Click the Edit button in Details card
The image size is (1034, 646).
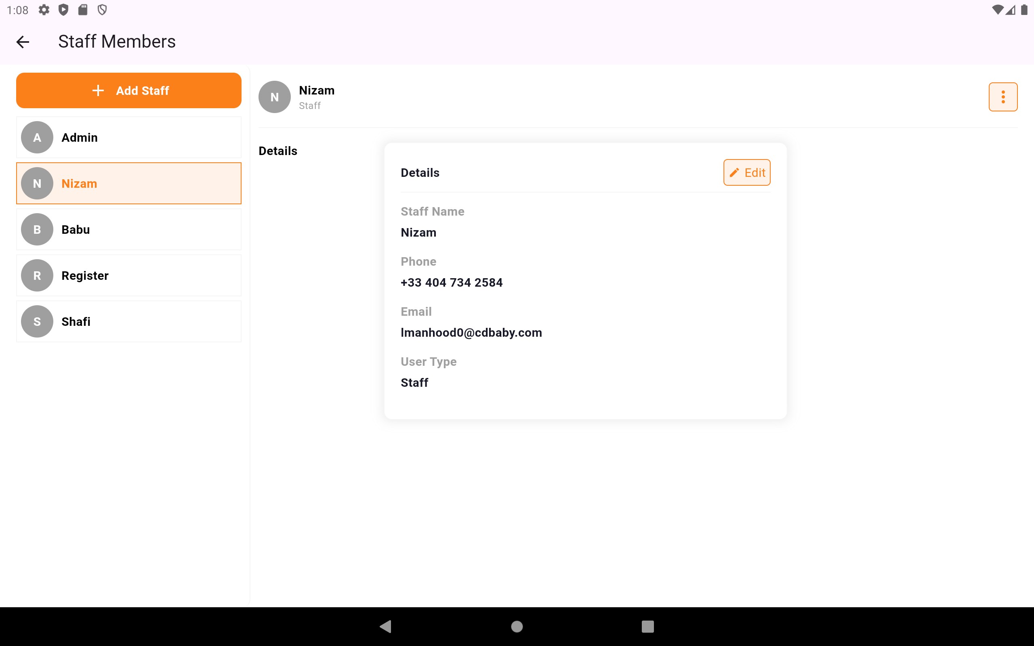click(746, 173)
